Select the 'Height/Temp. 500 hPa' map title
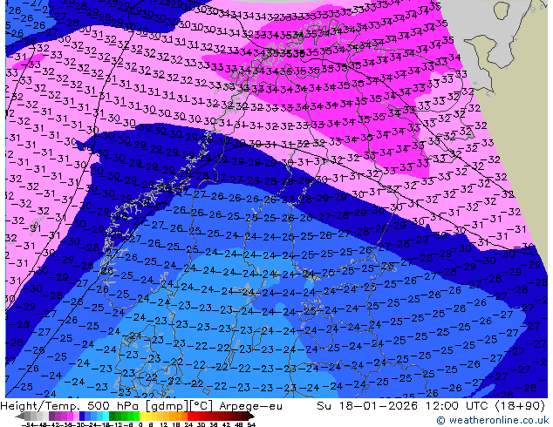 (x=70, y=406)
